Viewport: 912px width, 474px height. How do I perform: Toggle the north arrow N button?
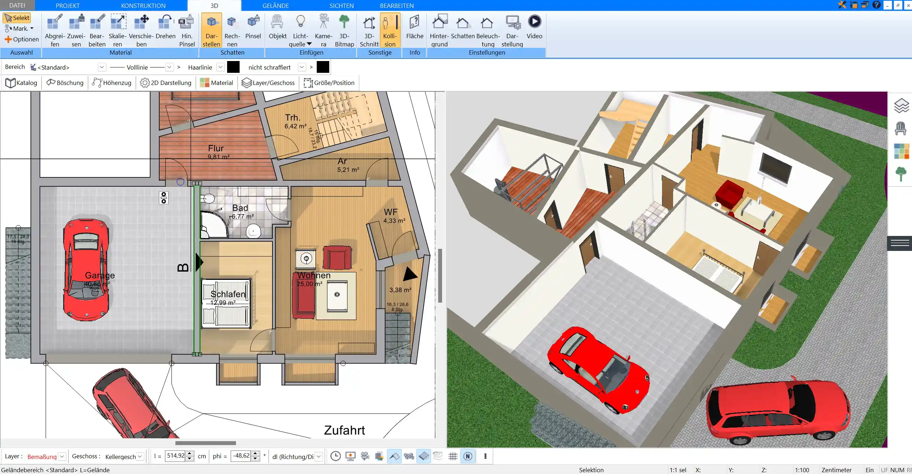point(468,456)
